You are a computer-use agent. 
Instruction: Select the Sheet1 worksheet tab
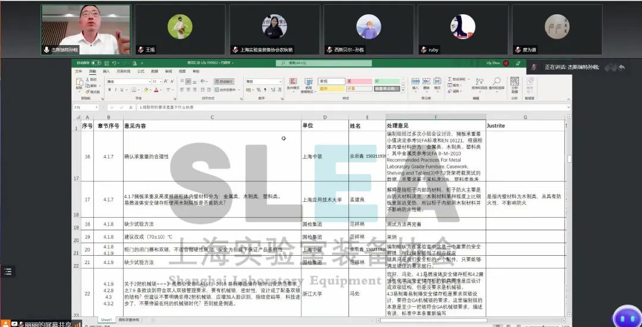coord(106,320)
